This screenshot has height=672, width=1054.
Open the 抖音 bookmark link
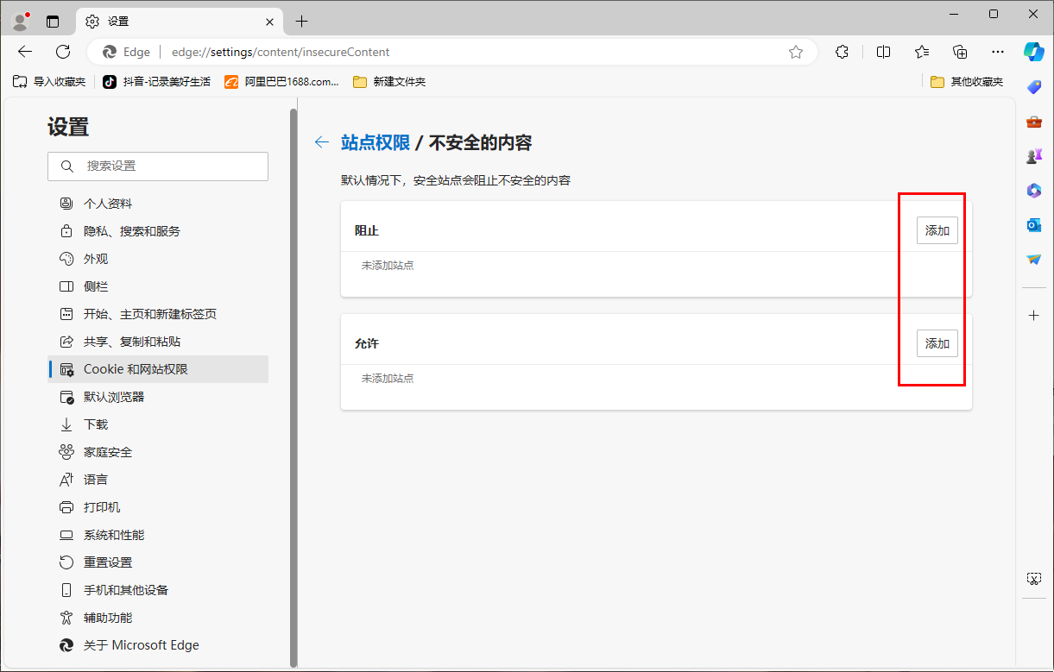[x=156, y=81]
